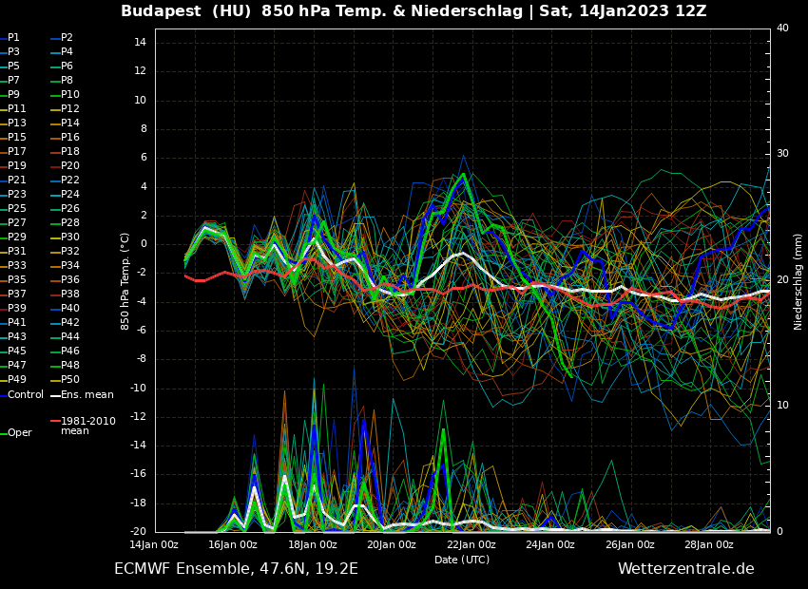Click the Niederschlag (mm) axis title

[x=798, y=281]
